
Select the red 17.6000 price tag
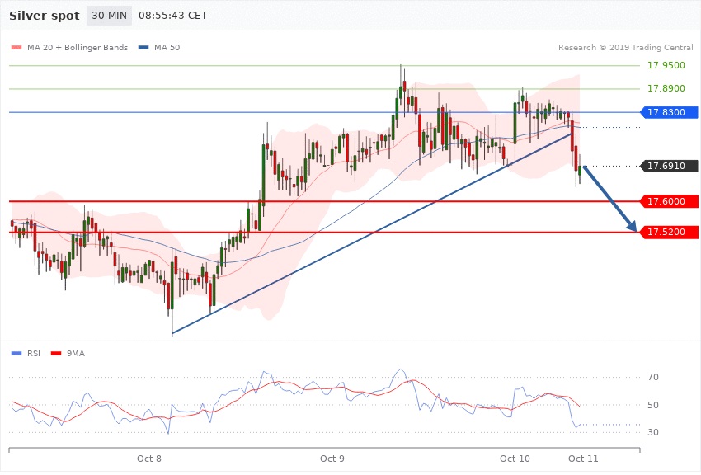point(668,201)
